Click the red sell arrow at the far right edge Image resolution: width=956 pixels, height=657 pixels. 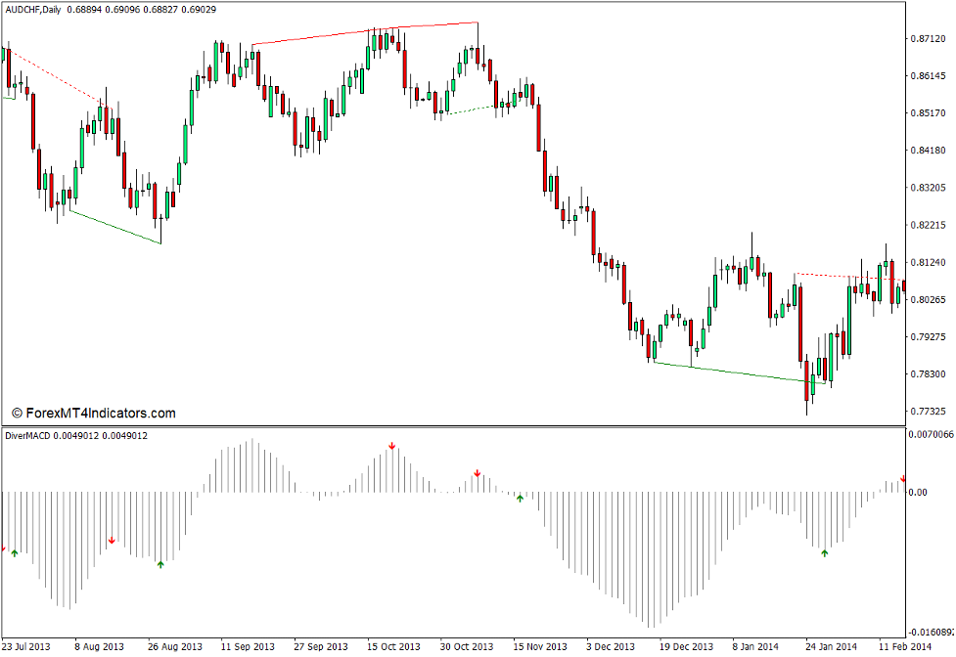(902, 477)
